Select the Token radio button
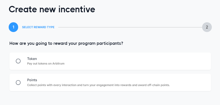 [x=18, y=61]
